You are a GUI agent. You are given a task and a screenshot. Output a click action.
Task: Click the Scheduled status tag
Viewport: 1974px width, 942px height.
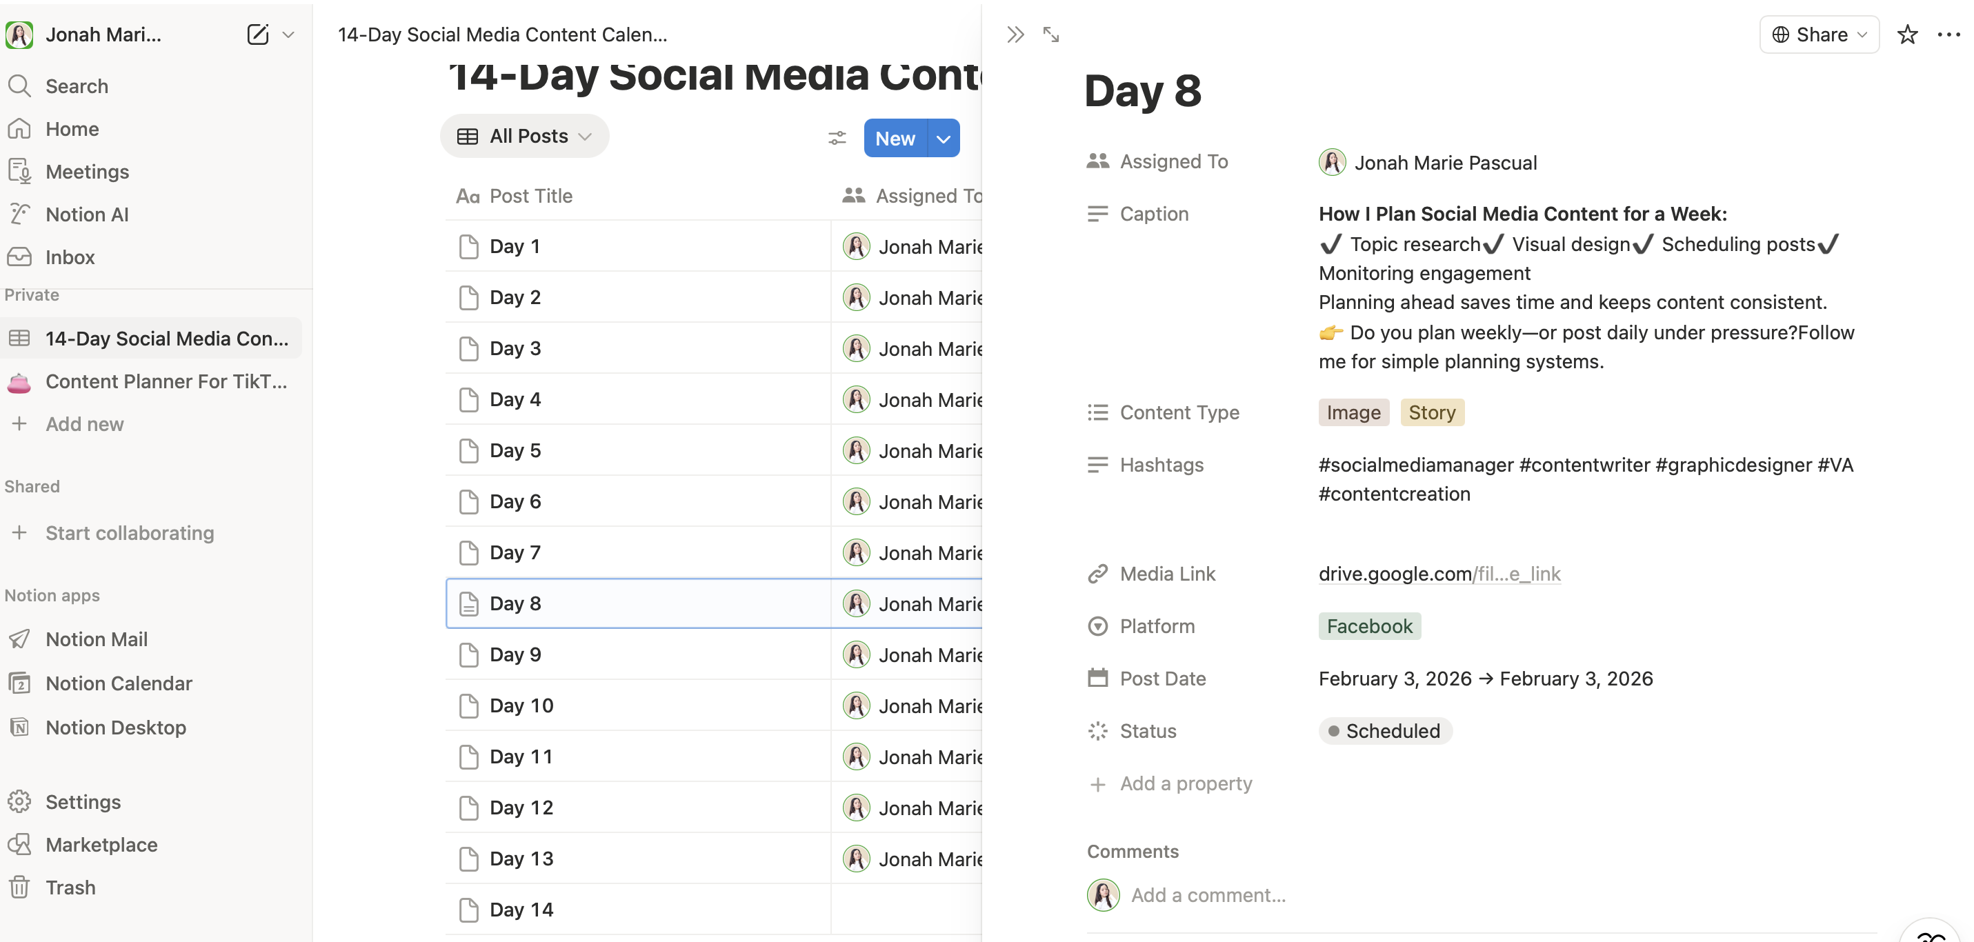pos(1385,731)
